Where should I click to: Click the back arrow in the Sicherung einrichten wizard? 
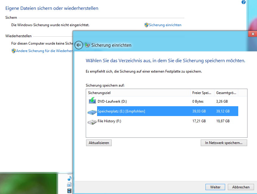click(x=79, y=45)
